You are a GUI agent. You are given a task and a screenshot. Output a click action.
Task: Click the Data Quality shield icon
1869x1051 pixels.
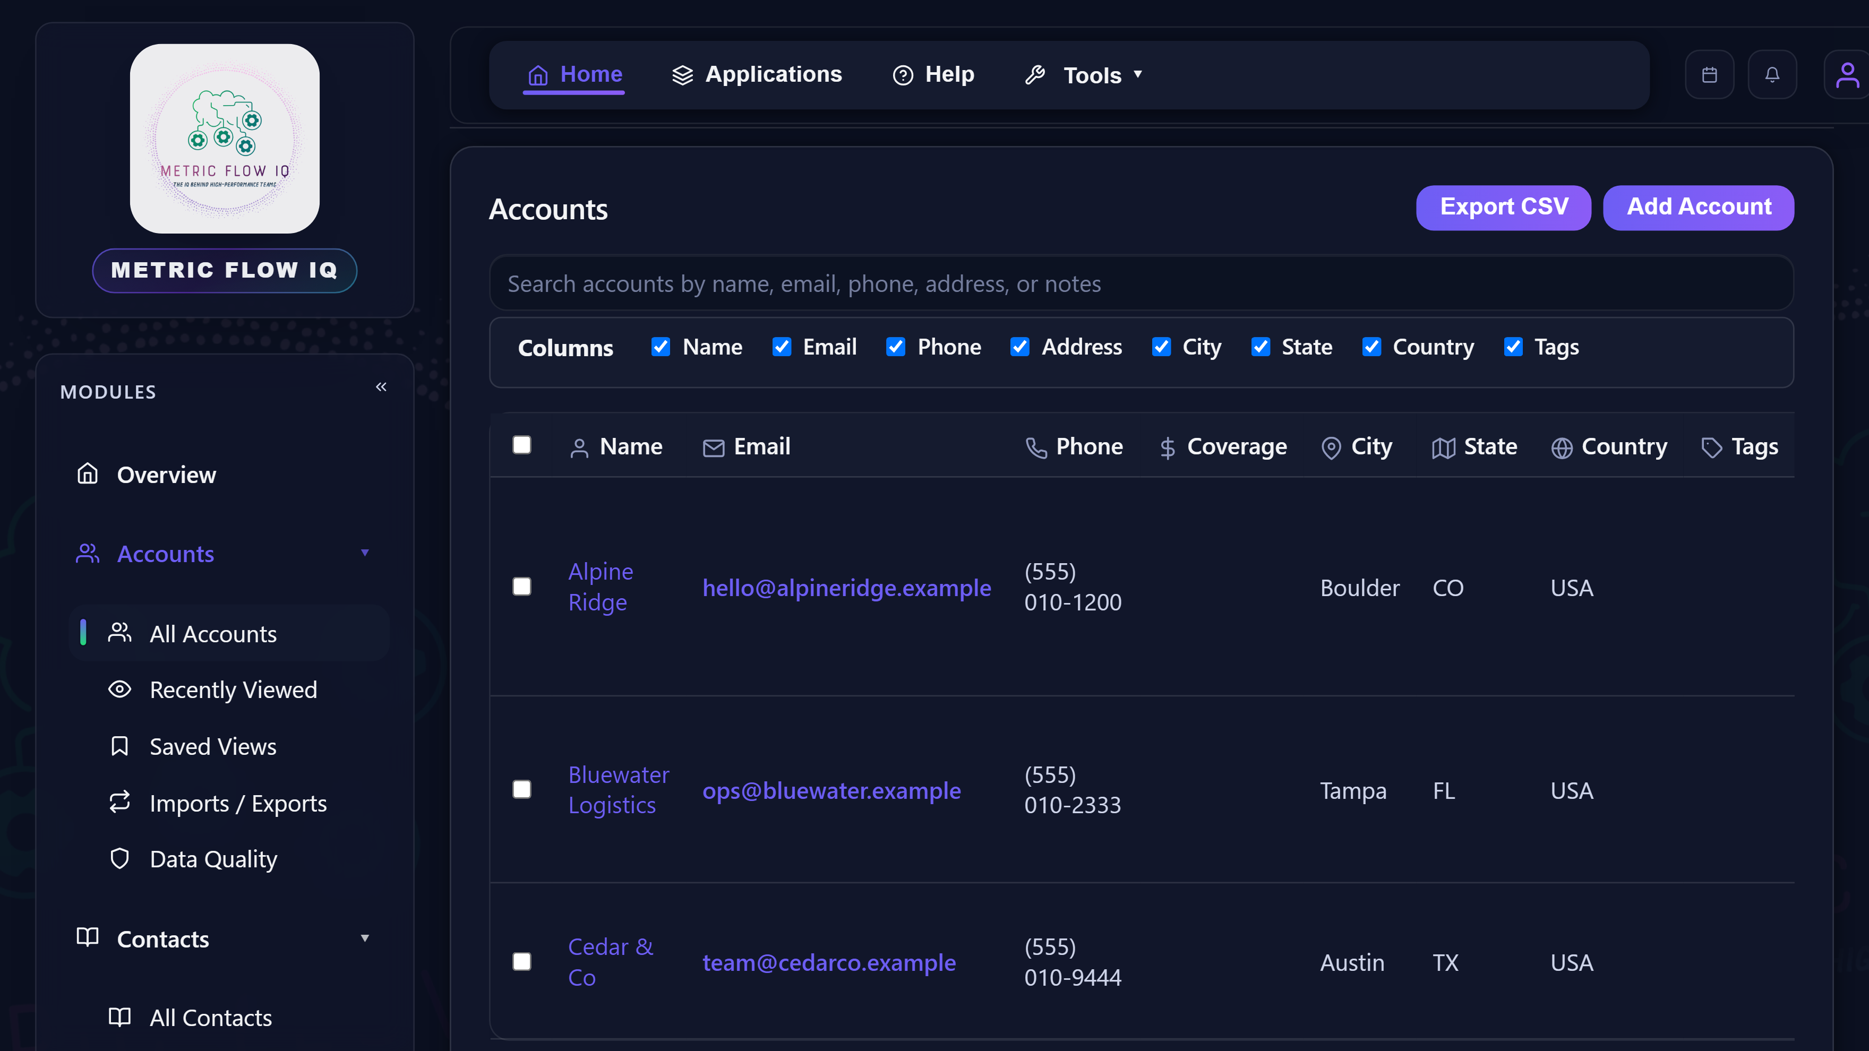pyautogui.click(x=119, y=859)
